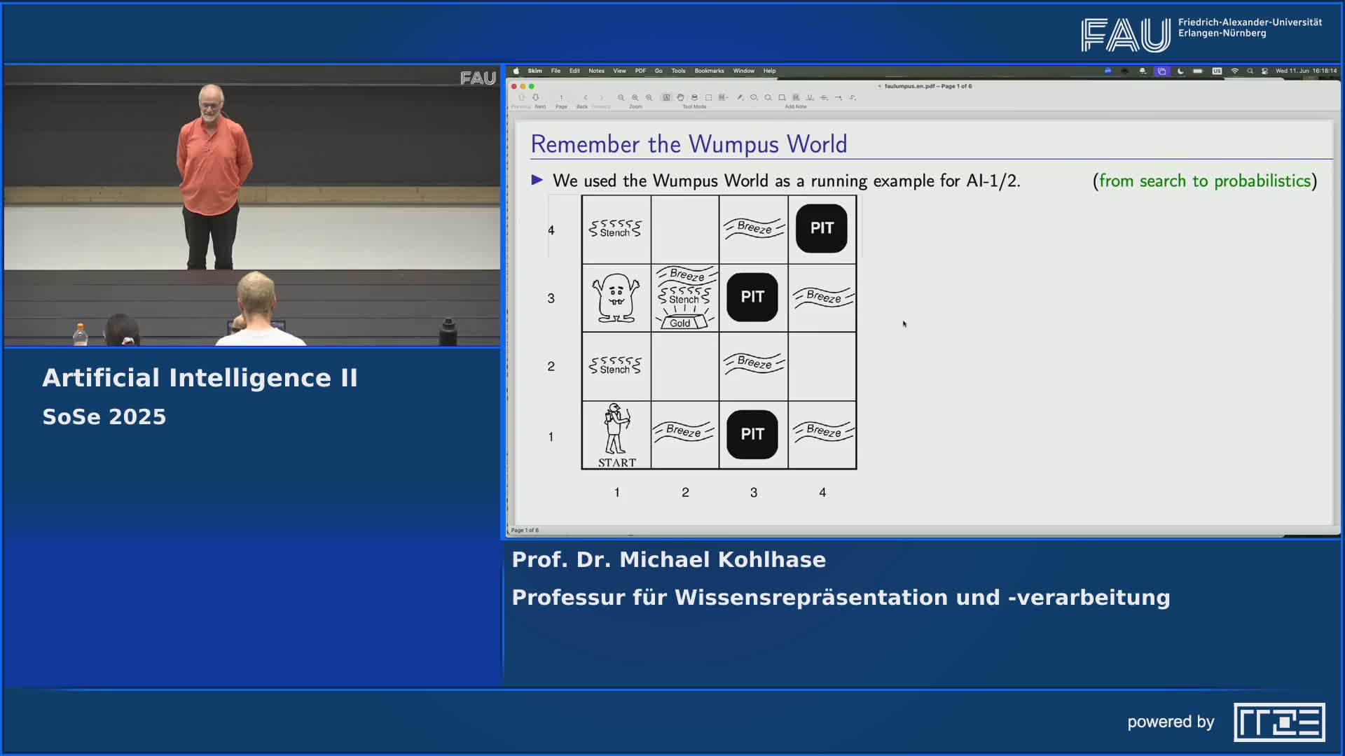Open the Notes menu in Skim
1345x756 pixels.
click(596, 71)
